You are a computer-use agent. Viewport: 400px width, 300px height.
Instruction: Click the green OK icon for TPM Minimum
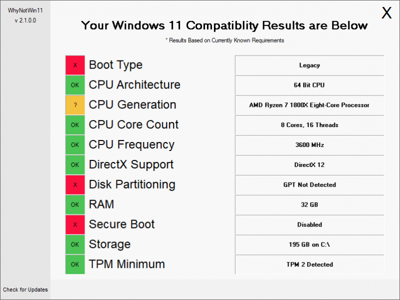click(x=75, y=264)
